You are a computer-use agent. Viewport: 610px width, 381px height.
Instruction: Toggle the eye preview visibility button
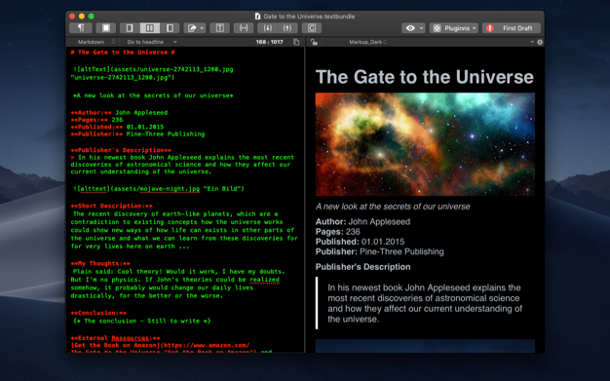[x=410, y=28]
